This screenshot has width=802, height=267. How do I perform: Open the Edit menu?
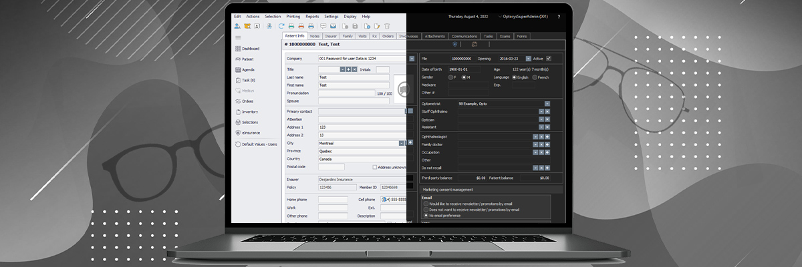tap(237, 16)
